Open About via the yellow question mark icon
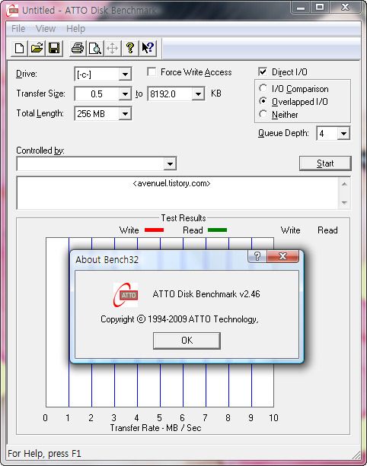Image resolution: width=367 pixels, height=466 pixels. 129,48
